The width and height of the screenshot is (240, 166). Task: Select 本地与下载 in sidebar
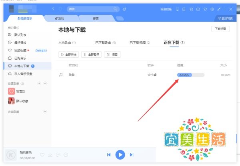point(28,66)
